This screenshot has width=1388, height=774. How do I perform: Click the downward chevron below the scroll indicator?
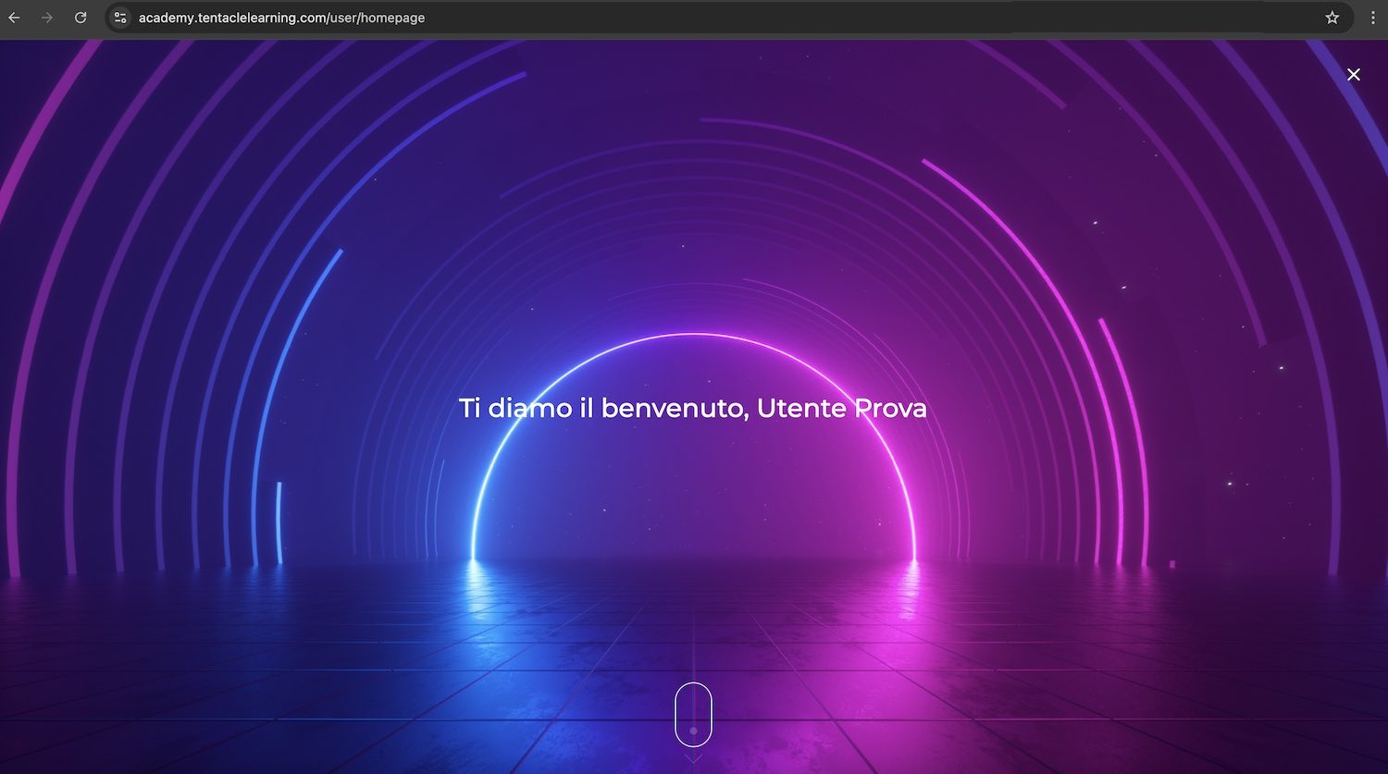694,757
